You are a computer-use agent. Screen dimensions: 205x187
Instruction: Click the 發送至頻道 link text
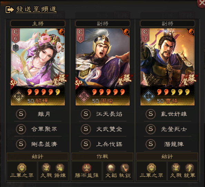36,9
